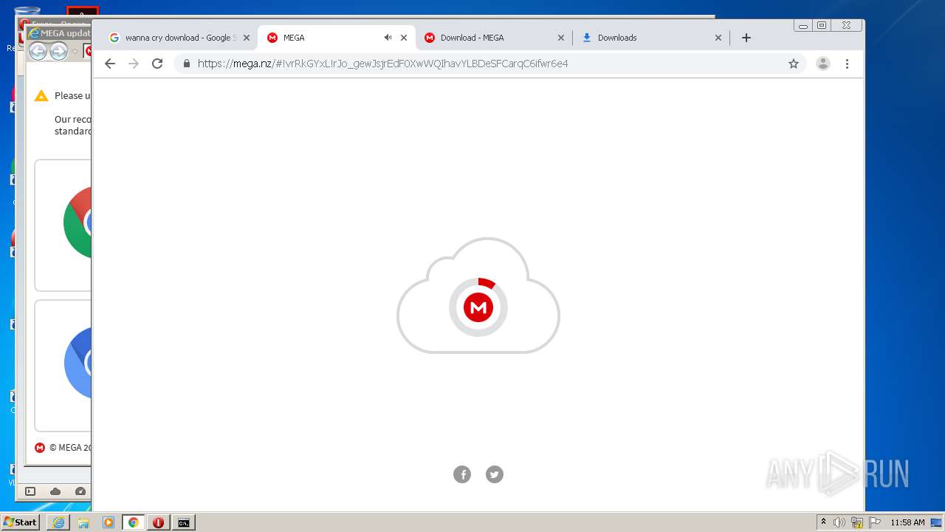Image resolution: width=945 pixels, height=532 pixels.
Task: Show hidden system tray icons
Action: [x=823, y=522]
